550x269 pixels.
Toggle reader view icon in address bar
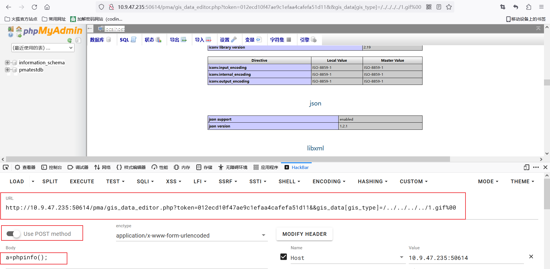pos(439,7)
